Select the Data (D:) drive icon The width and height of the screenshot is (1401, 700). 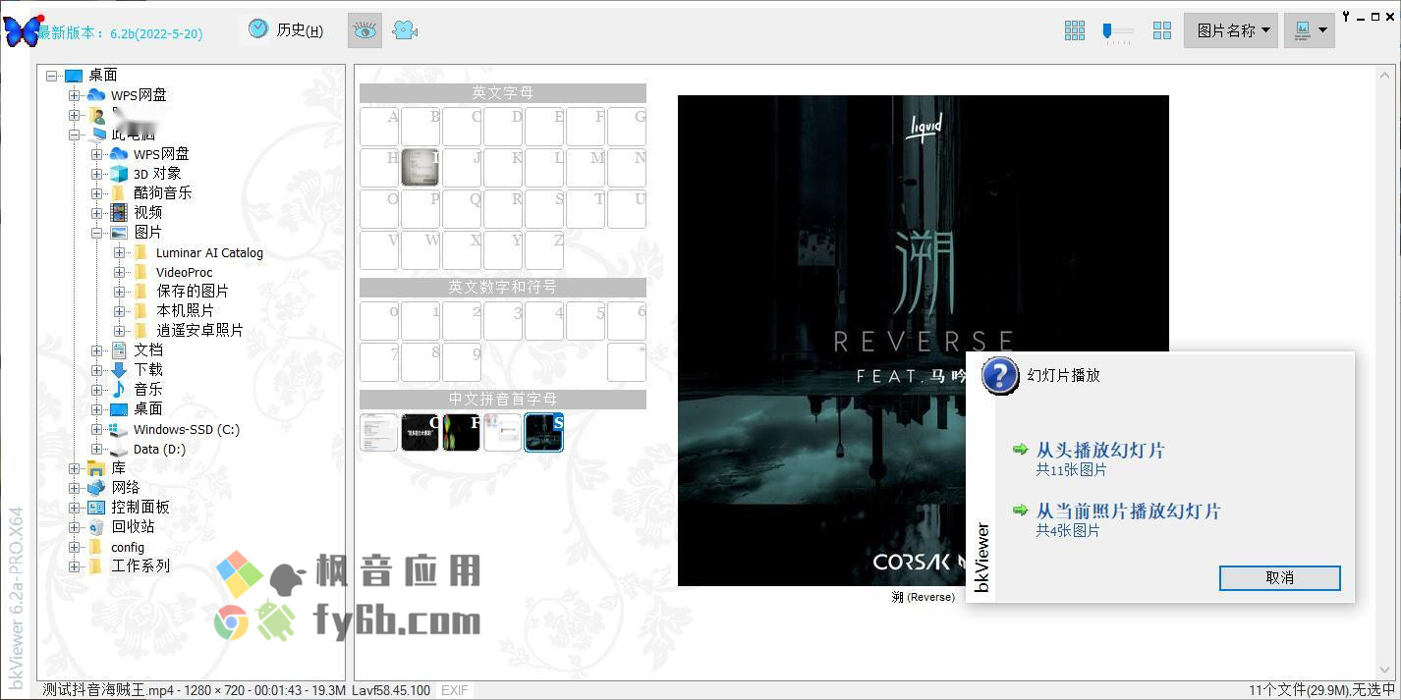[x=119, y=449]
